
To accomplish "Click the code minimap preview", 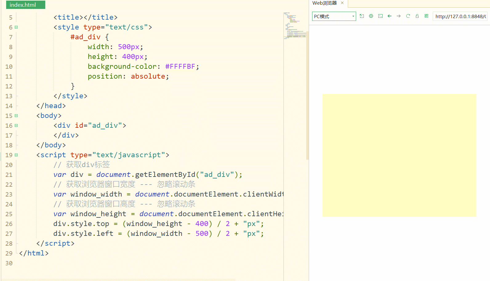I will [295, 26].
